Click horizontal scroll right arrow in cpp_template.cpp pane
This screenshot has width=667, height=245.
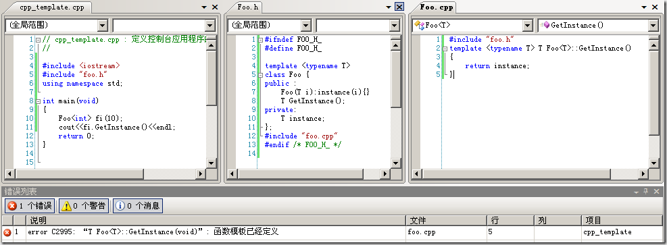click(201, 173)
